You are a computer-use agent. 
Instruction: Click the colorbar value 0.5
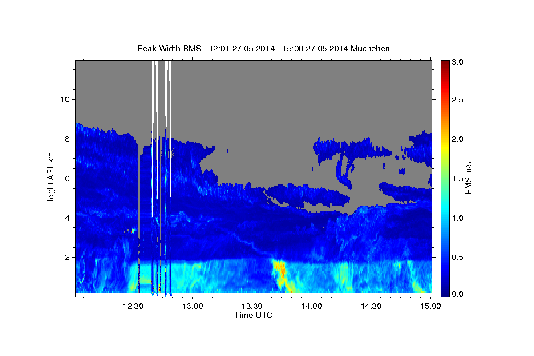(x=459, y=257)
